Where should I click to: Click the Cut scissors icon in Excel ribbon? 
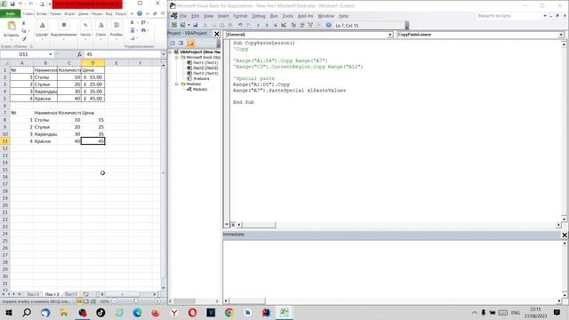pos(24,23)
